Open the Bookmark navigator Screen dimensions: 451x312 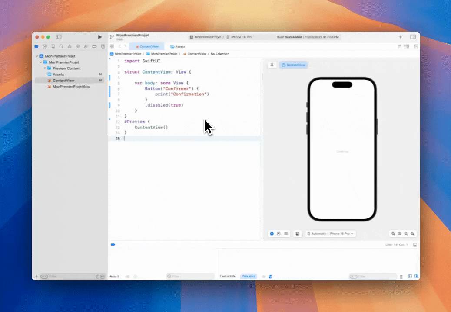coord(53,46)
